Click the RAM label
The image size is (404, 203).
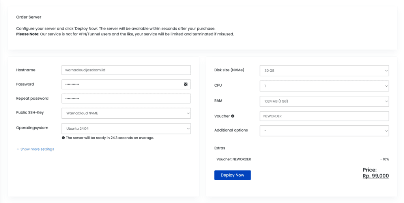point(218,101)
